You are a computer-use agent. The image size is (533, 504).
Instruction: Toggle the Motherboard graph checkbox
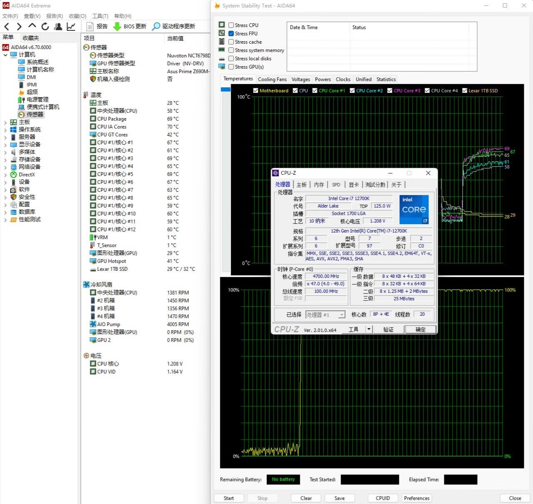pos(256,90)
